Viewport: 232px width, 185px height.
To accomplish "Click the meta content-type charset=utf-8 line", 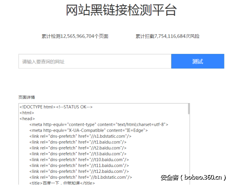I will tap(99, 124).
